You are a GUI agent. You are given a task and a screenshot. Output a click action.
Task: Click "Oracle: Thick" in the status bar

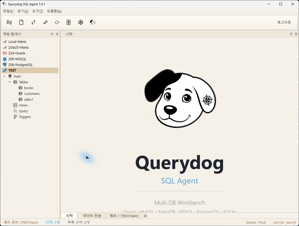click(x=256, y=222)
